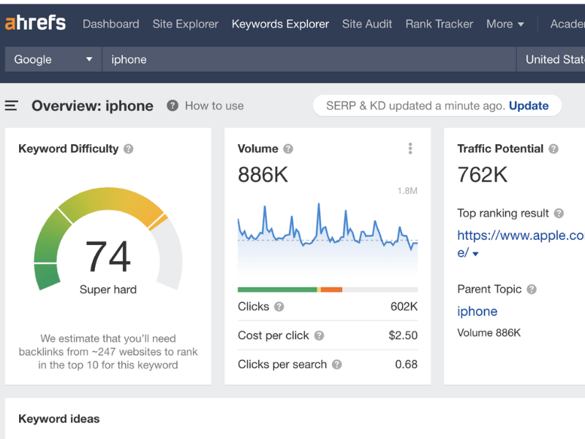Open the Volume card three-dot menu
Screen dimensions: 585x439
410,149
